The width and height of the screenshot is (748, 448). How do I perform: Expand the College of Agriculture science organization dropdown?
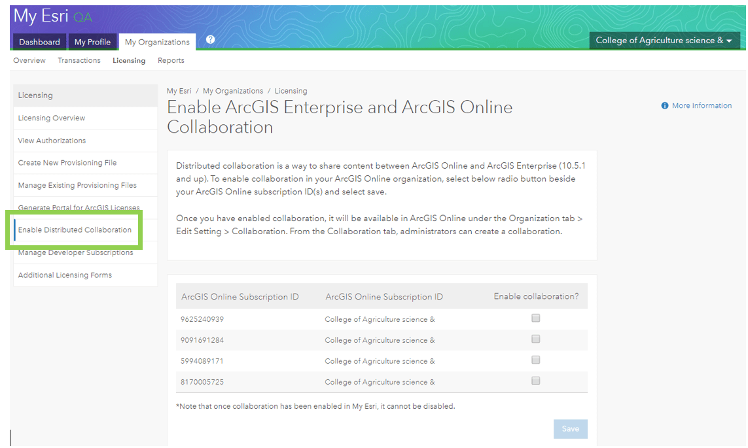coord(664,41)
